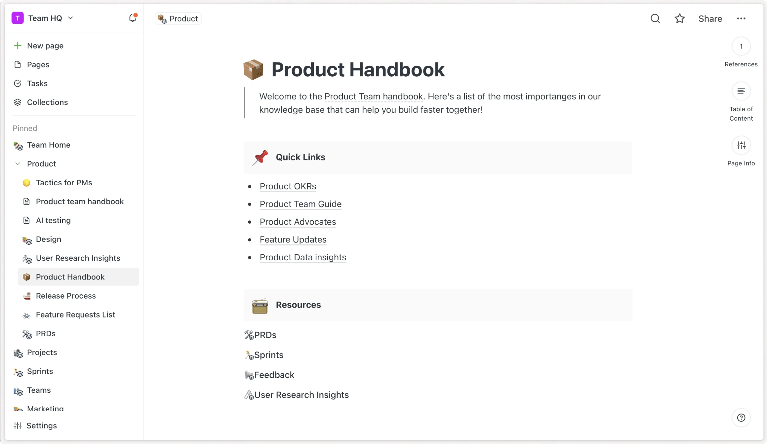Star this page as favorite
Screen dimensions: 767x444
pos(679,18)
